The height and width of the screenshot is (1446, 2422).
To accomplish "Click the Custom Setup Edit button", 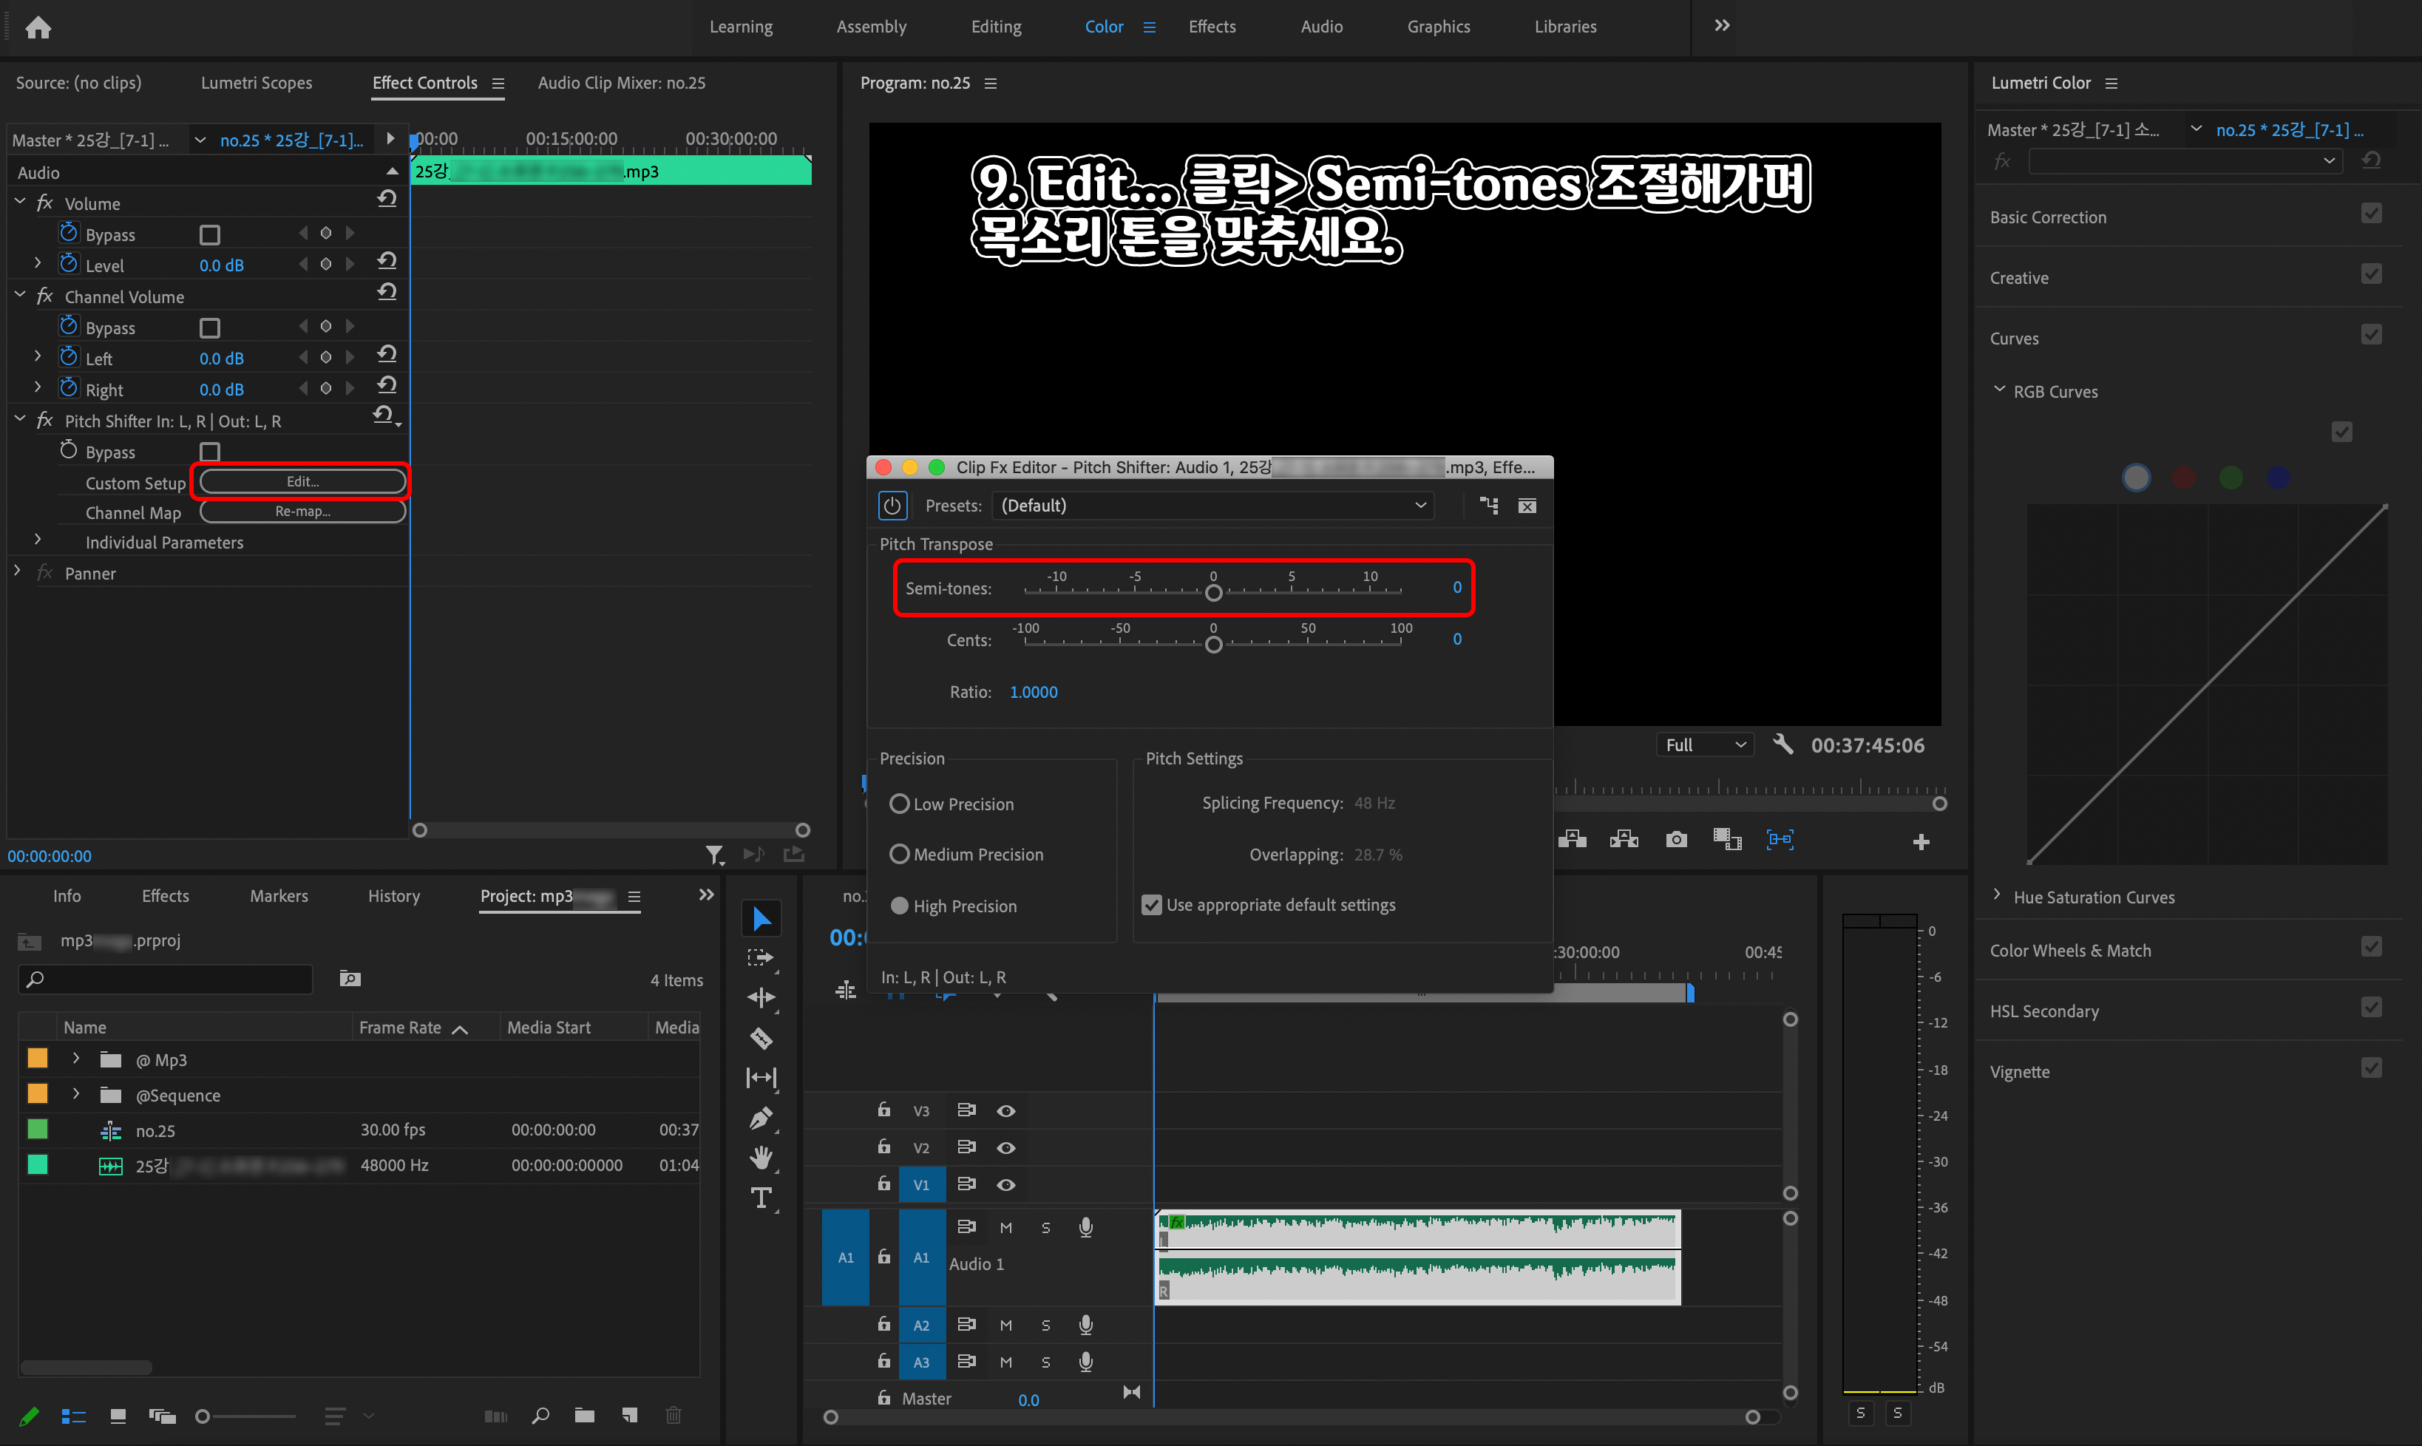I will tap(302, 481).
